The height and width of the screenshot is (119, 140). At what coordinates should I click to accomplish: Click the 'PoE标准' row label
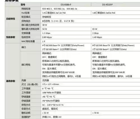(x=25, y=13)
